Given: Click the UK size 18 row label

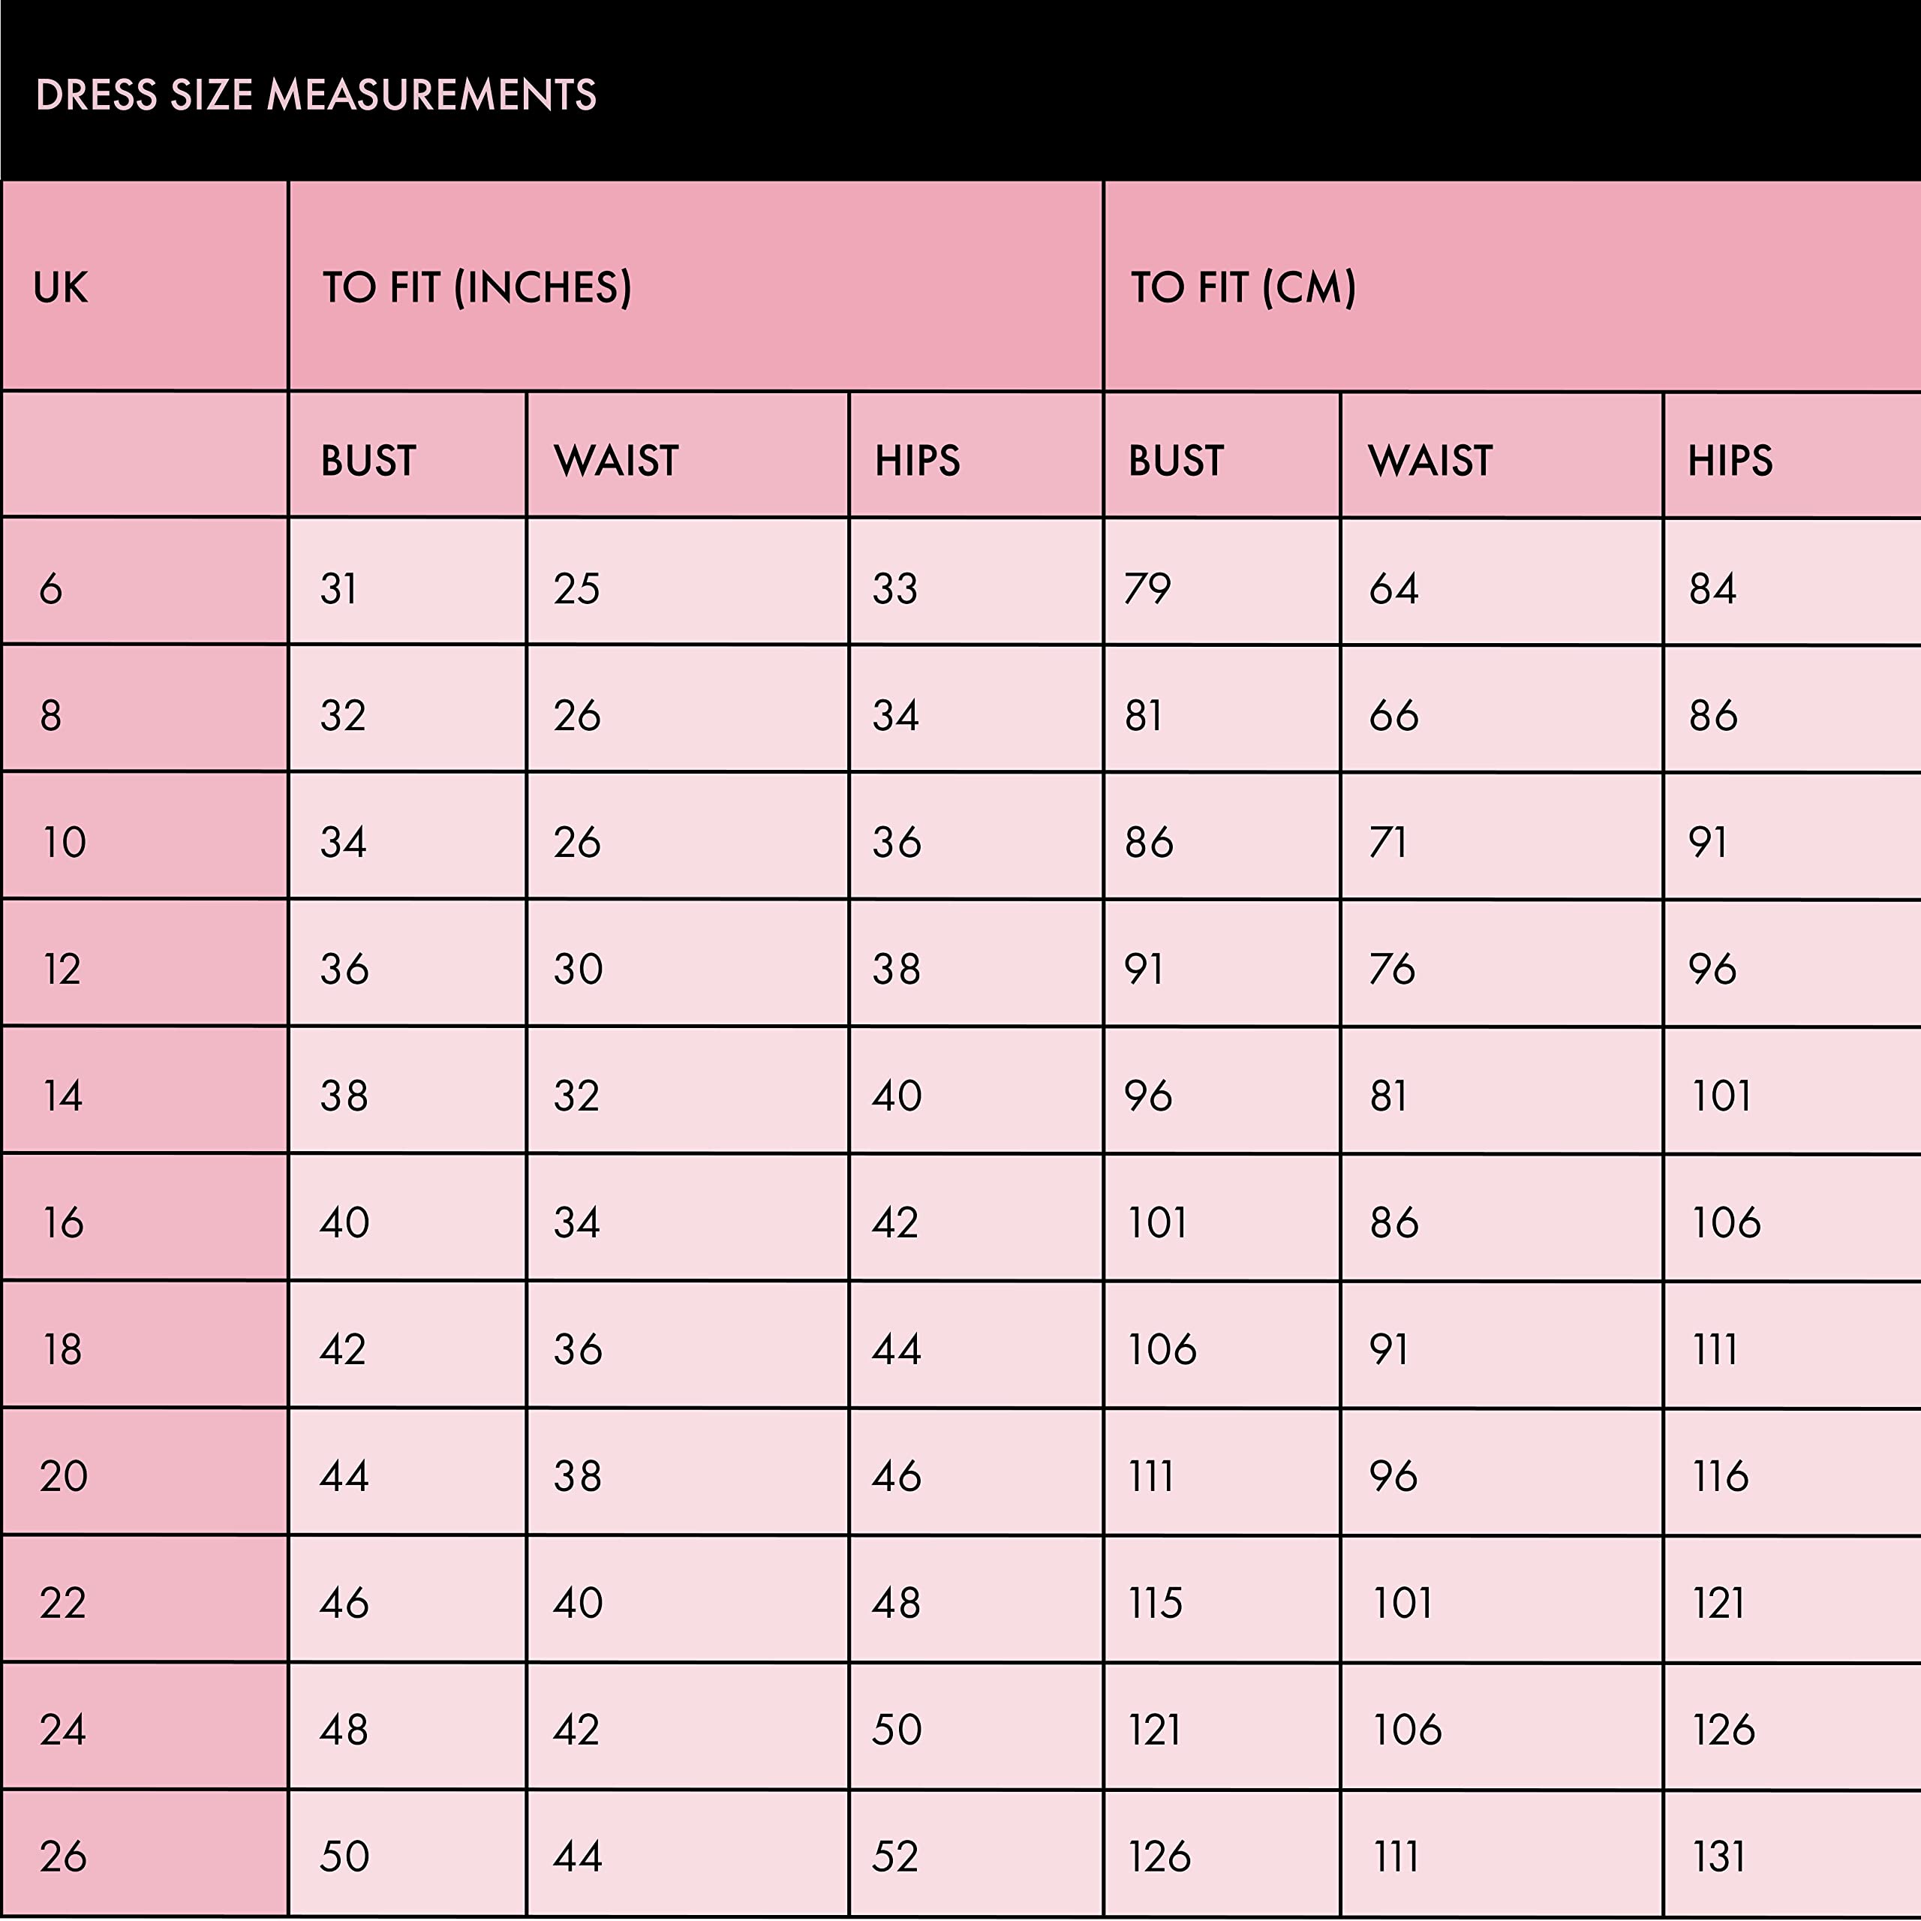Looking at the screenshot, I should pos(62,1349).
